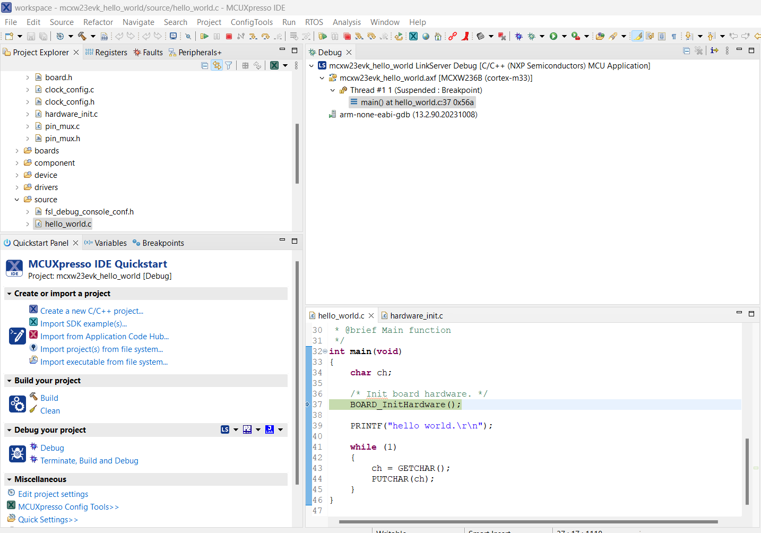Click the editor's horizontal scrollbar thumb
The image size is (761, 533).
pos(528,522)
